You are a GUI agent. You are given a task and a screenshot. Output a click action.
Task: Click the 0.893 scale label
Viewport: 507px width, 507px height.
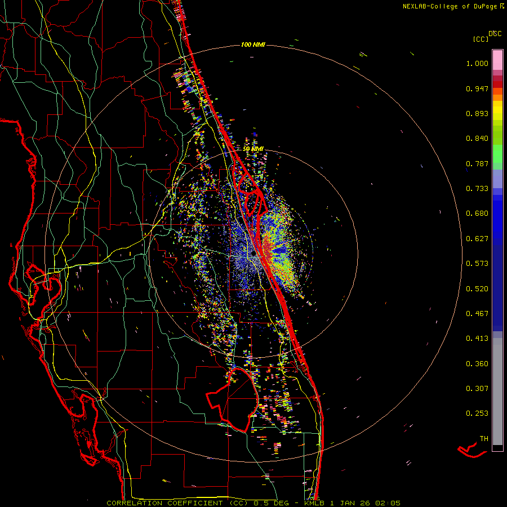coord(477,113)
